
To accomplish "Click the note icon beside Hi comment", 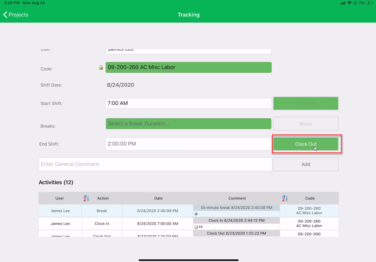I will (196, 227).
